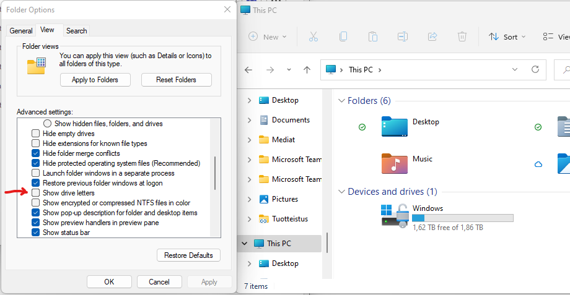
Task: Open the New dropdown in File Explorer
Action: [x=268, y=36]
